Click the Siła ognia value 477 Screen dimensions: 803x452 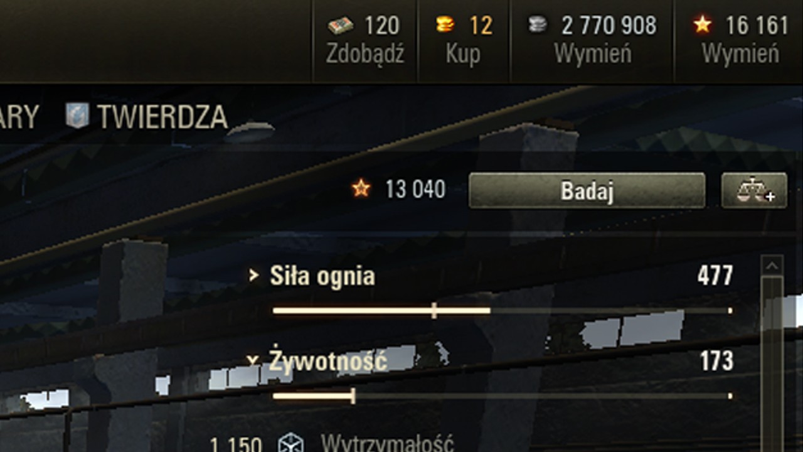click(x=715, y=276)
